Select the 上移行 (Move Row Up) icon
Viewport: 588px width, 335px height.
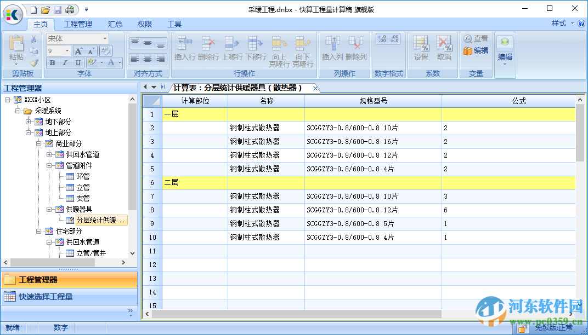[231, 43]
